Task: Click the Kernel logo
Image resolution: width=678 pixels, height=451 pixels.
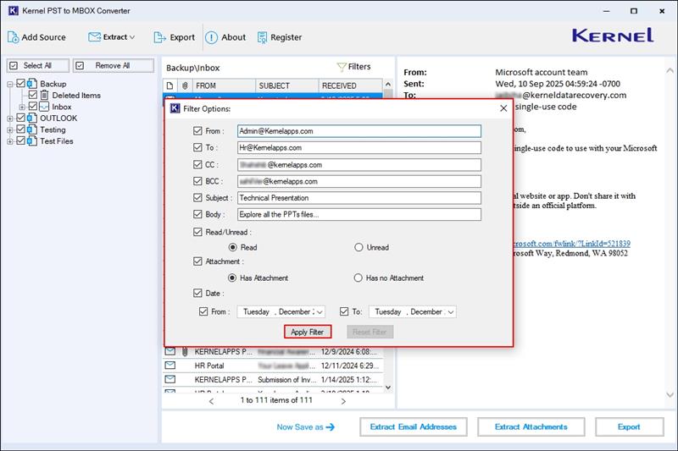Action: coord(613,36)
